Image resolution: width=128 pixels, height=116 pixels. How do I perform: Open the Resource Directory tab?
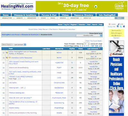(84, 15)
